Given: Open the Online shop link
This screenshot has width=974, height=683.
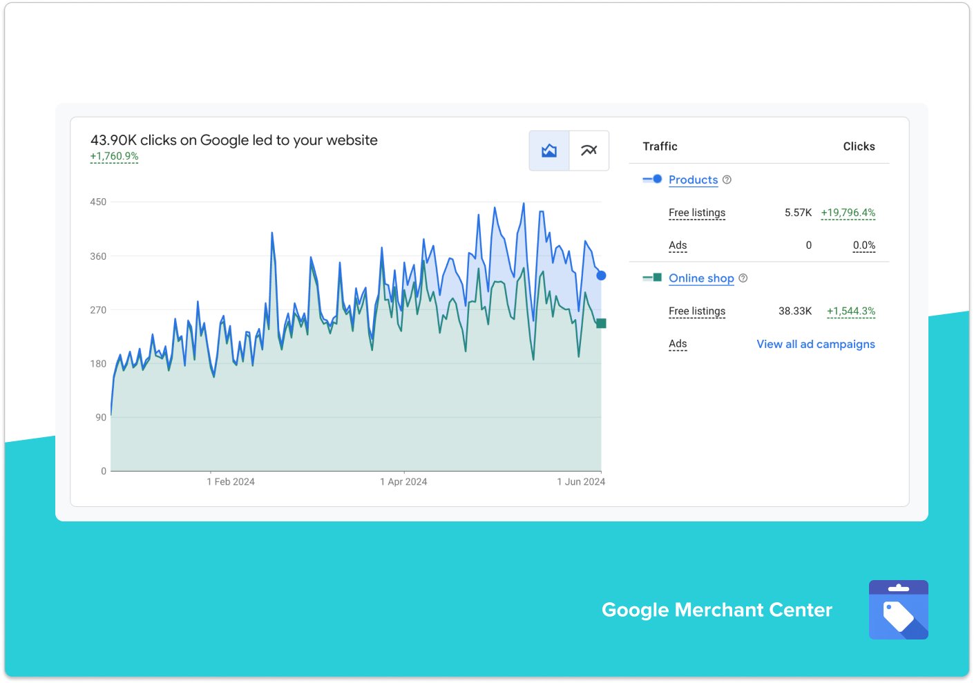Looking at the screenshot, I should coord(701,278).
